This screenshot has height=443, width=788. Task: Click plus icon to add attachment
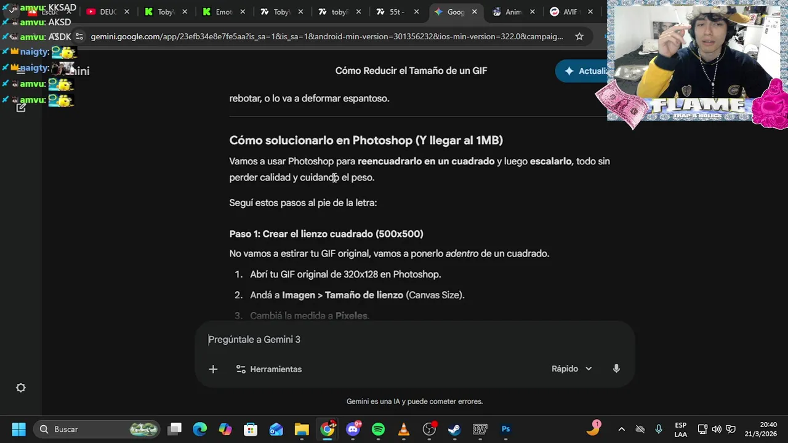pyautogui.click(x=213, y=369)
